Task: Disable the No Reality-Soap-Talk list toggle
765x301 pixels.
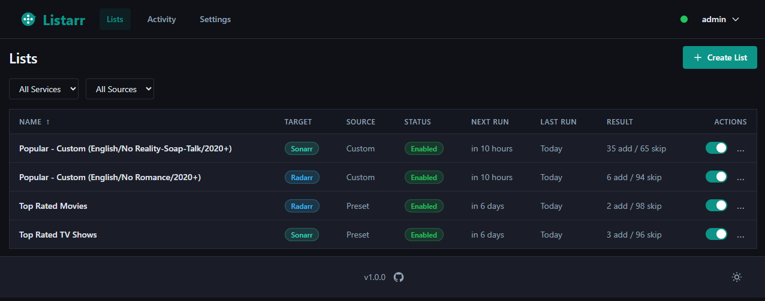Action: click(716, 148)
